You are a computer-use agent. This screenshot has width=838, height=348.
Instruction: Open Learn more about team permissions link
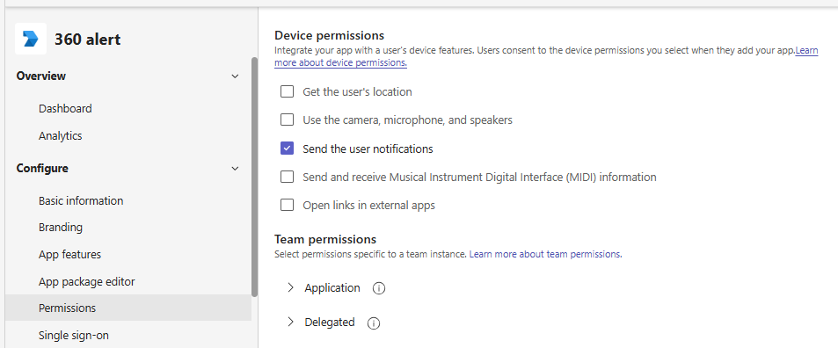tap(546, 254)
